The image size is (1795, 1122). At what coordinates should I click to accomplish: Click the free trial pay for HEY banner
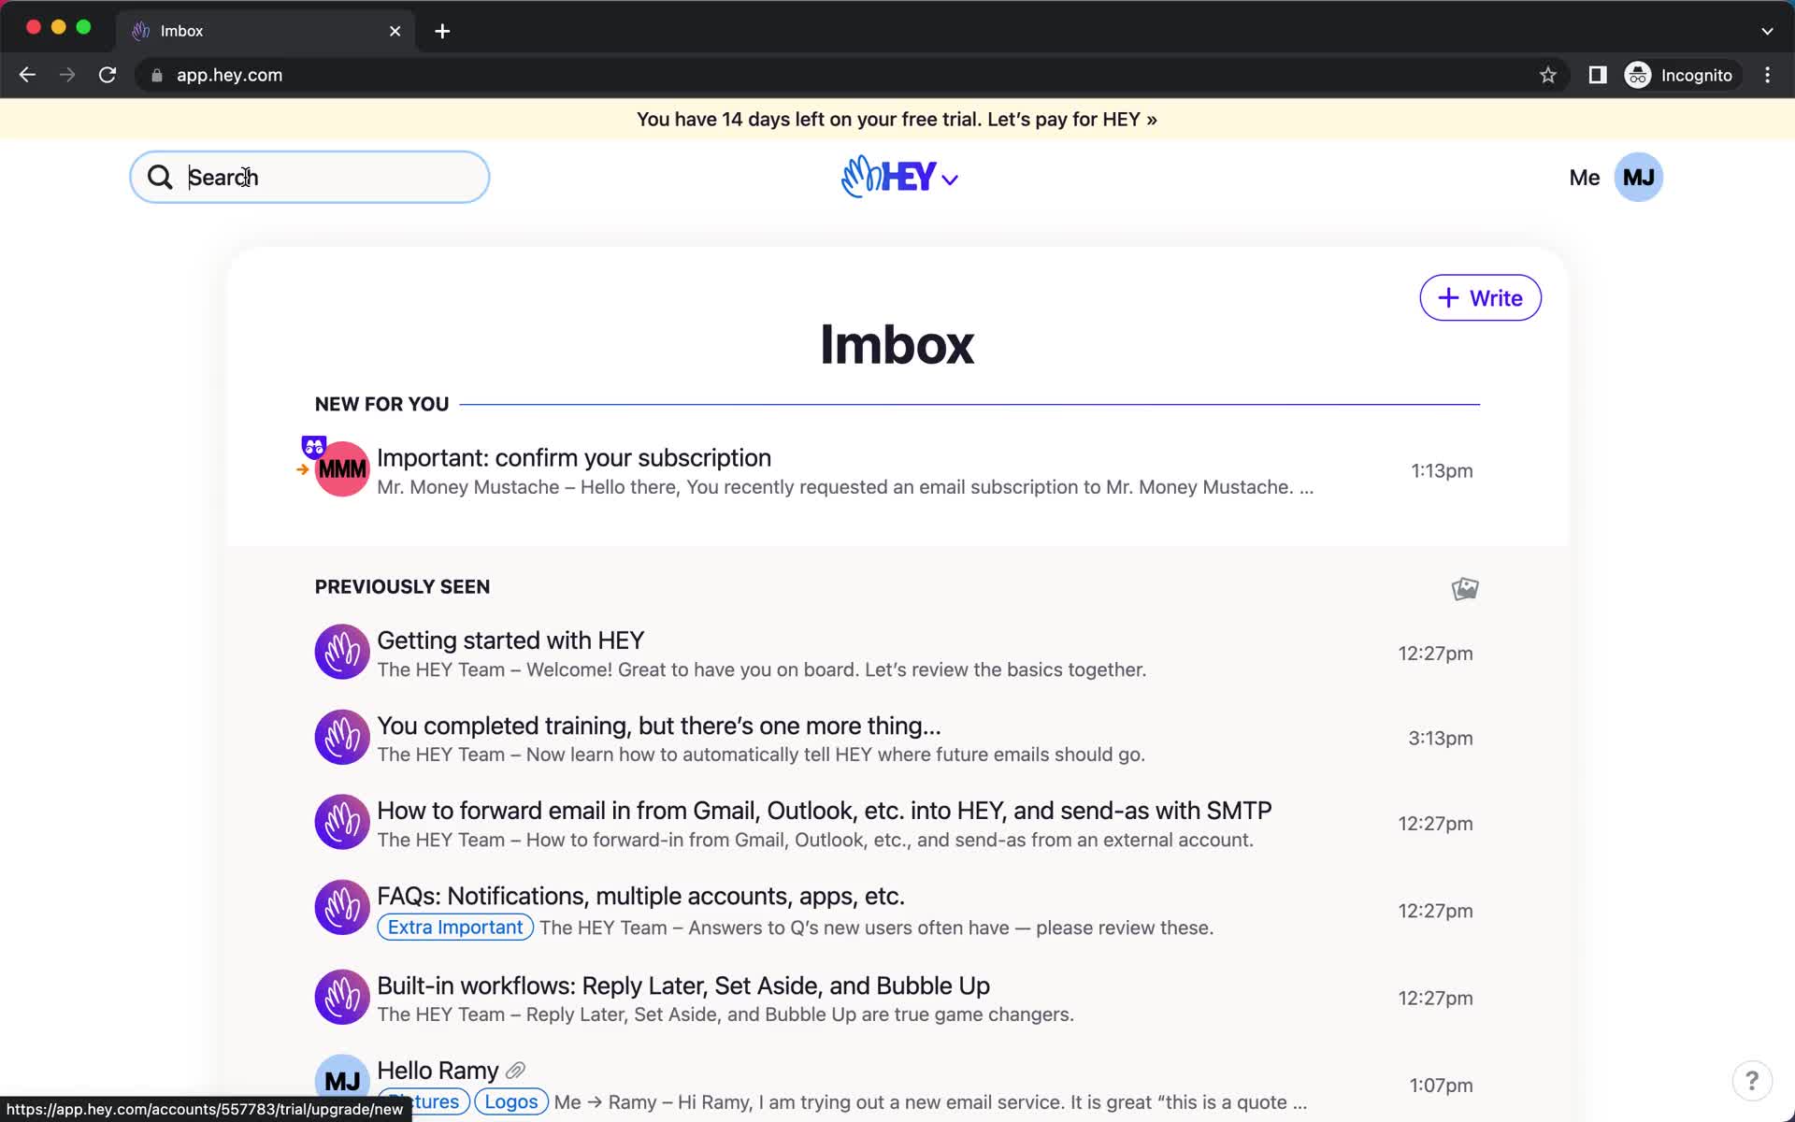click(x=897, y=120)
